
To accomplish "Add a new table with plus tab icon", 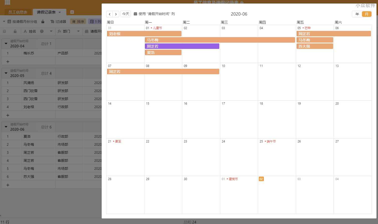I will (72, 12).
